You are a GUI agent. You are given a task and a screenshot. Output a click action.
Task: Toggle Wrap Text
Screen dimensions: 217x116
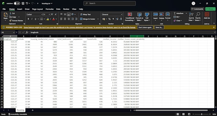pos(86,14)
